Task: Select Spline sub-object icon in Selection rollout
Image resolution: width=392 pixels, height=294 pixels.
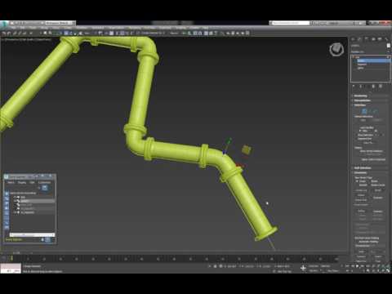Action: (376, 111)
